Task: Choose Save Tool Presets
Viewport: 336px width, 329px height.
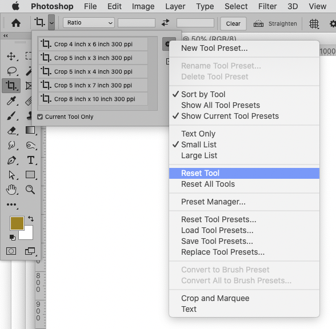Action: point(245,241)
